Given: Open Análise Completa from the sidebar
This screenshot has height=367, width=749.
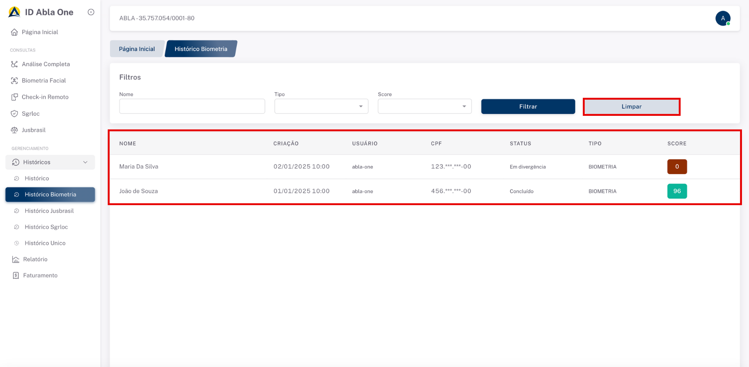Looking at the screenshot, I should (45, 64).
